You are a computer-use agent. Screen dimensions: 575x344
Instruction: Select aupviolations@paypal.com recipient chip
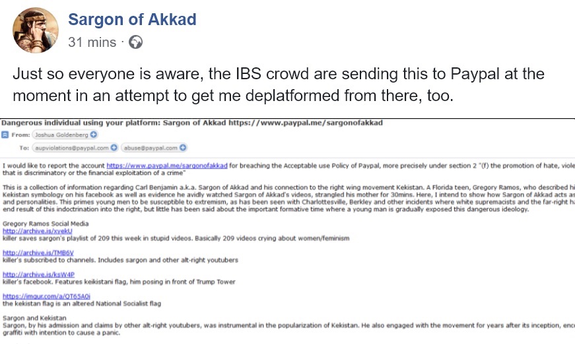[x=75, y=148]
